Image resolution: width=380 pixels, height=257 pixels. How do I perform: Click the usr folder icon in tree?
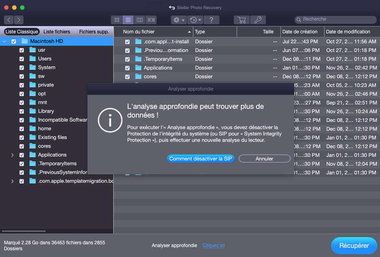coord(33,50)
